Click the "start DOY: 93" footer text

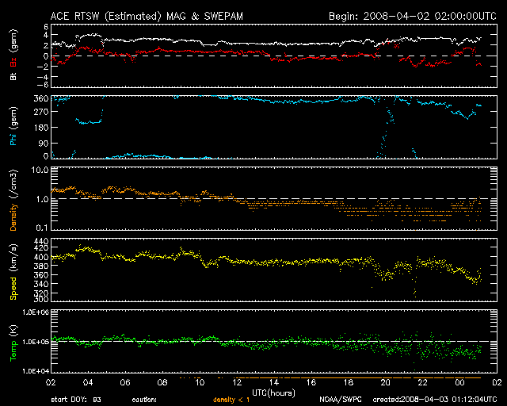pyautogui.click(x=76, y=400)
